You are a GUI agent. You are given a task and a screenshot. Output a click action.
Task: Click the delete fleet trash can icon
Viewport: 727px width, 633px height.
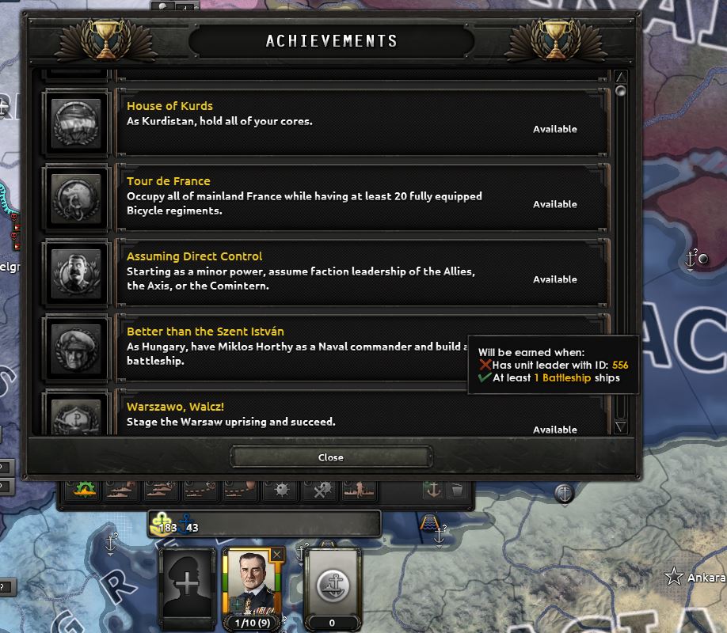coord(457,489)
